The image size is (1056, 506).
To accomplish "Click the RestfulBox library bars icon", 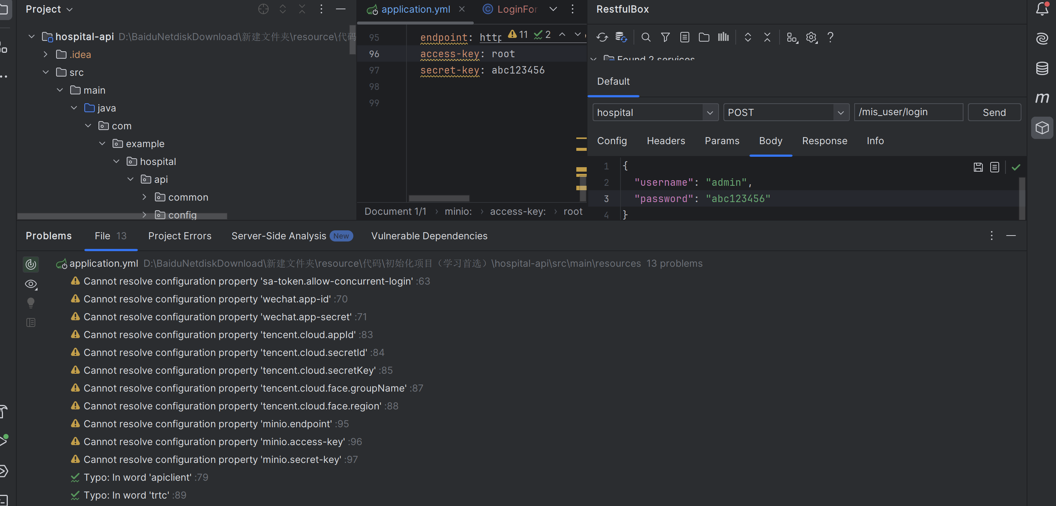I will coord(723,37).
